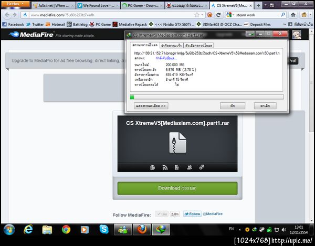Switch to the We Found Love tab

click(x=98, y=6)
